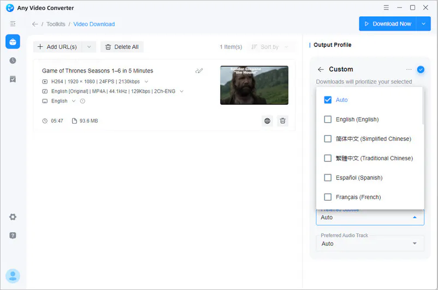Screen dimensions: 438x290
Task: Open the completed tasks sidebar icon
Action: pos(13,79)
